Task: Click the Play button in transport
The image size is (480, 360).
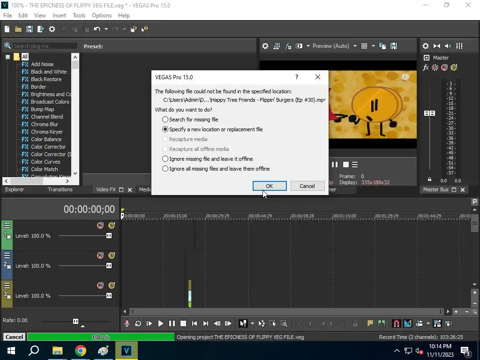Action: pyautogui.click(x=161, y=323)
